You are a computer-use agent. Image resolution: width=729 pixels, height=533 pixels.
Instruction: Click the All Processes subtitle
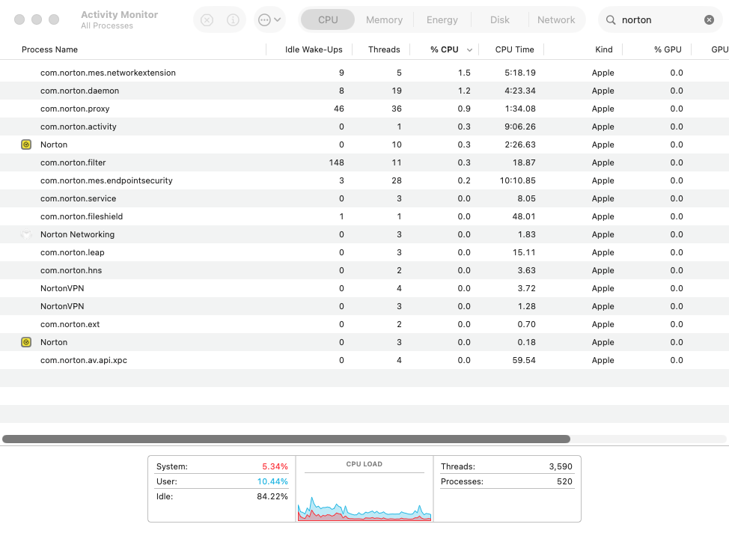click(107, 26)
